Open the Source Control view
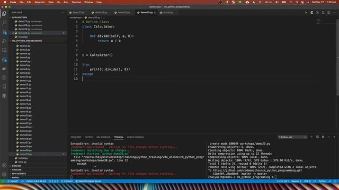The height and width of the screenshot is (190, 339). coord(4,32)
